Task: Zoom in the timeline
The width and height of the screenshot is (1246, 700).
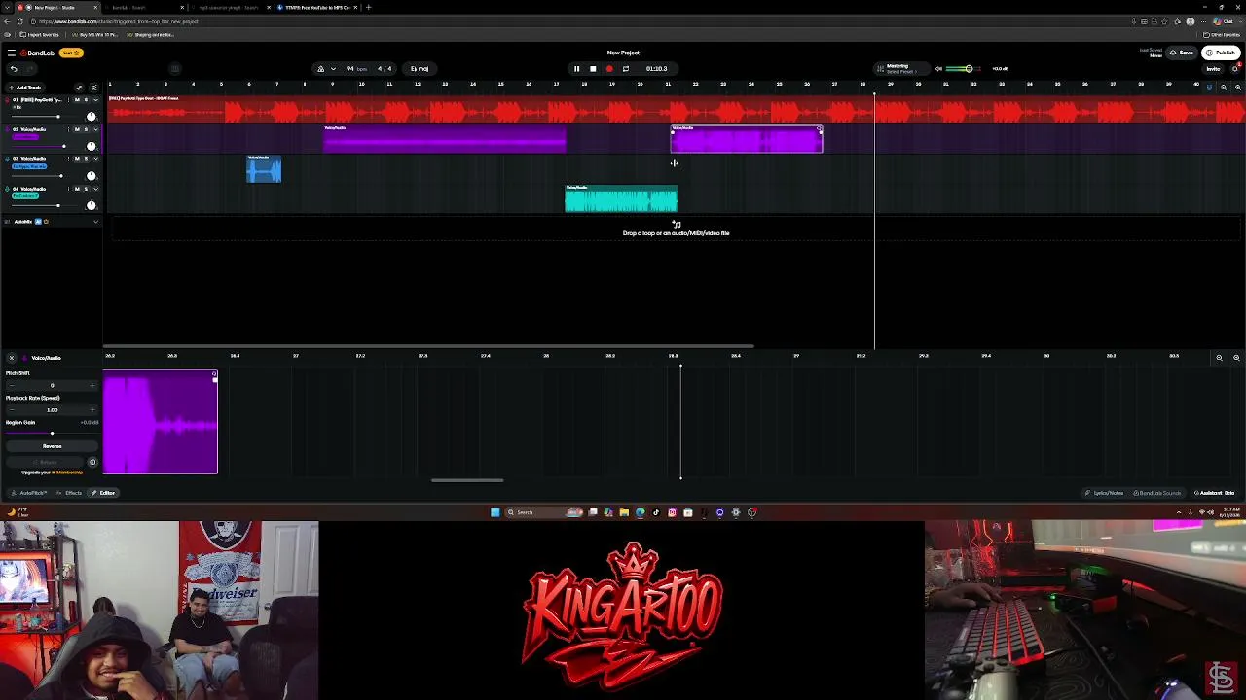Action: click(1237, 87)
